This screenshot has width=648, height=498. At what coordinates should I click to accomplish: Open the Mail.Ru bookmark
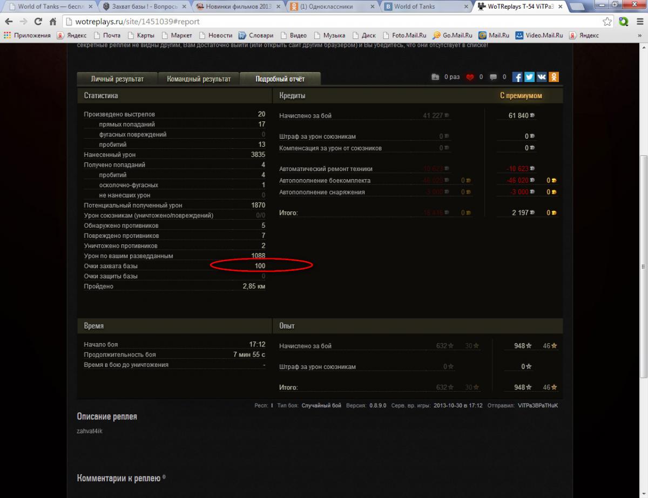(x=494, y=35)
